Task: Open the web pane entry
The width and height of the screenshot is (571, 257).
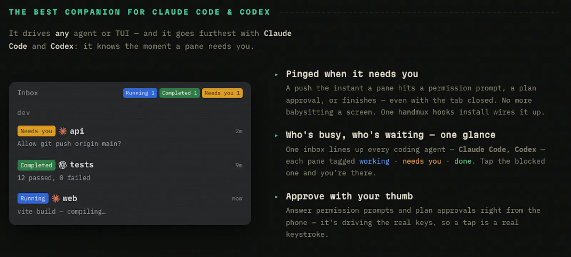Action: tap(130, 205)
